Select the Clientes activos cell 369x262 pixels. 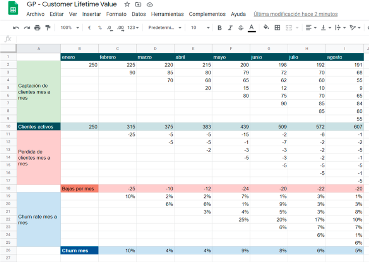39,126
